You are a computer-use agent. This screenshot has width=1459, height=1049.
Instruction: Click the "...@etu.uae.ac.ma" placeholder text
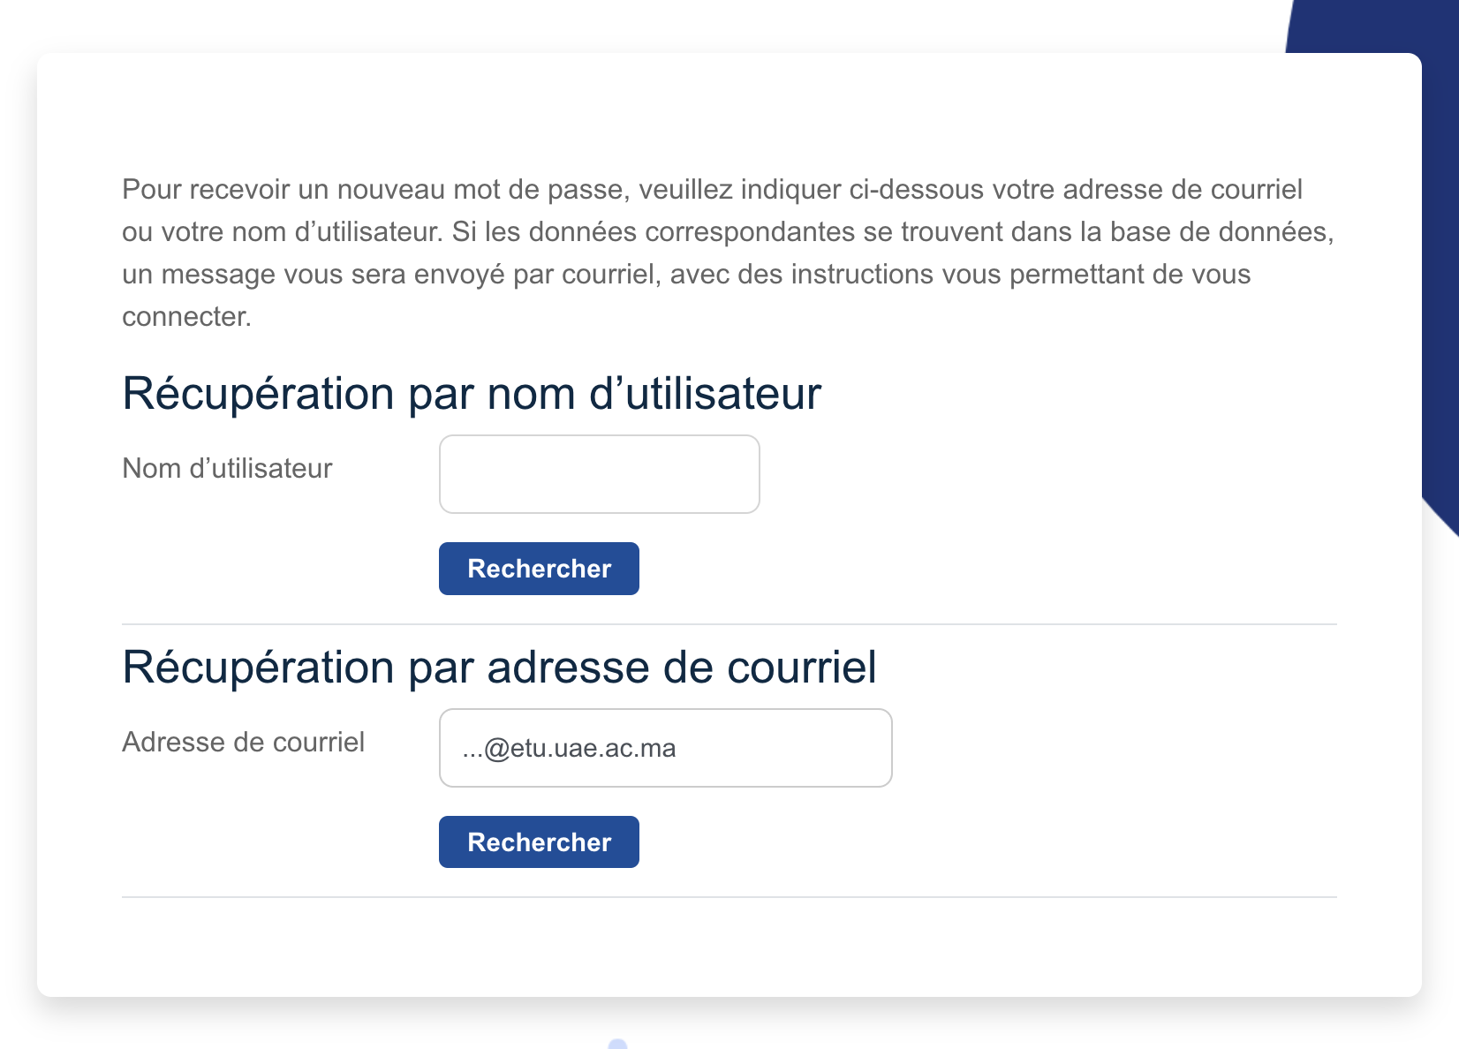[569, 749]
